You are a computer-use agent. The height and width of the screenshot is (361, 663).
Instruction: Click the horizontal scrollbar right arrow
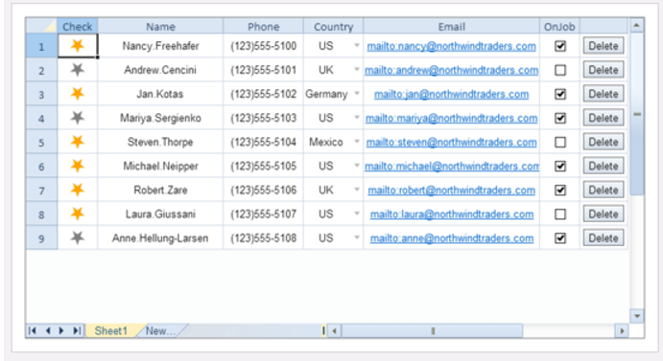coord(622,331)
